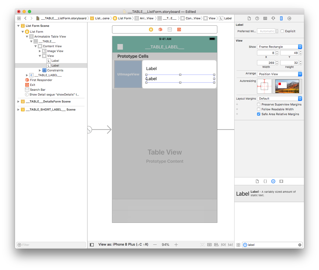Click the Exit dock icon in scene
This screenshot has height=270, width=319.
coord(179,30)
